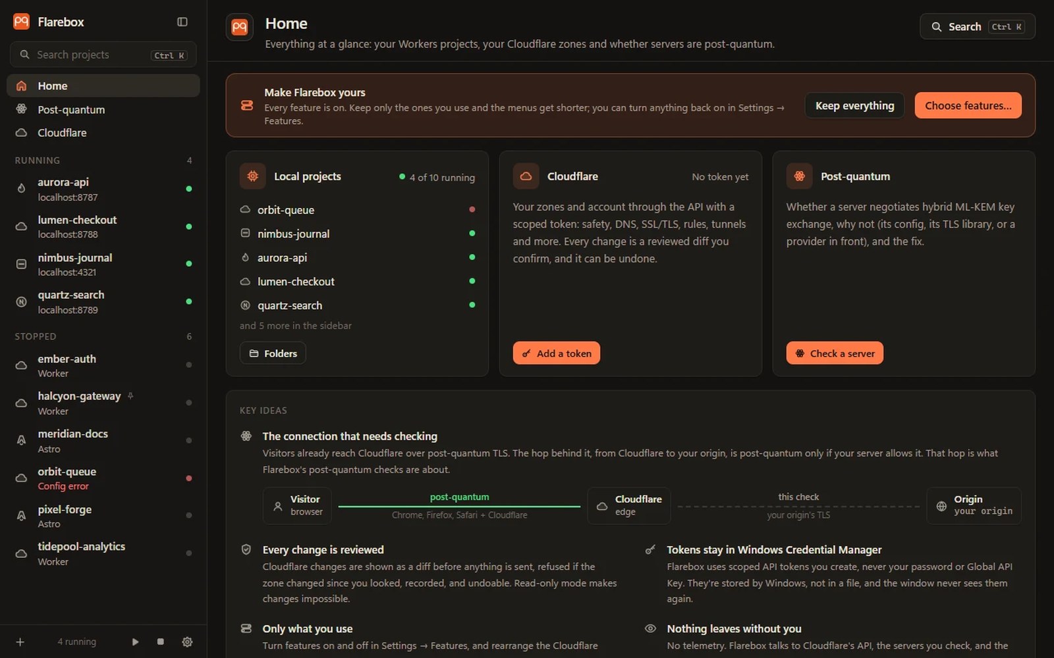Start all projects with the play icon
Image resolution: width=1054 pixels, height=658 pixels.
click(x=135, y=642)
